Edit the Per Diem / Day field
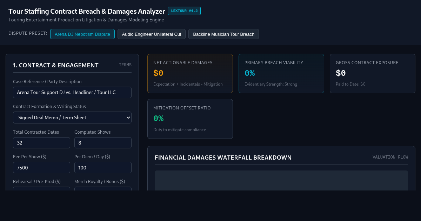The width and height of the screenshot is (421, 221). [x=103, y=167]
